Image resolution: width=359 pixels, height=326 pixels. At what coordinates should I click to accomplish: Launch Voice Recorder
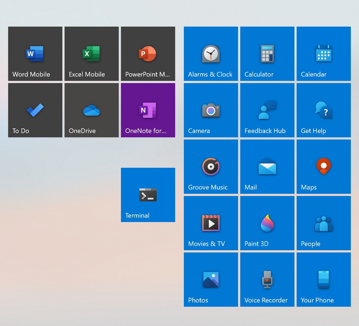pos(267,280)
